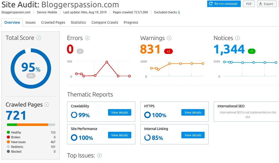View details for Crawlability report
This screenshot has height=163, width=279.
pos(120,113)
